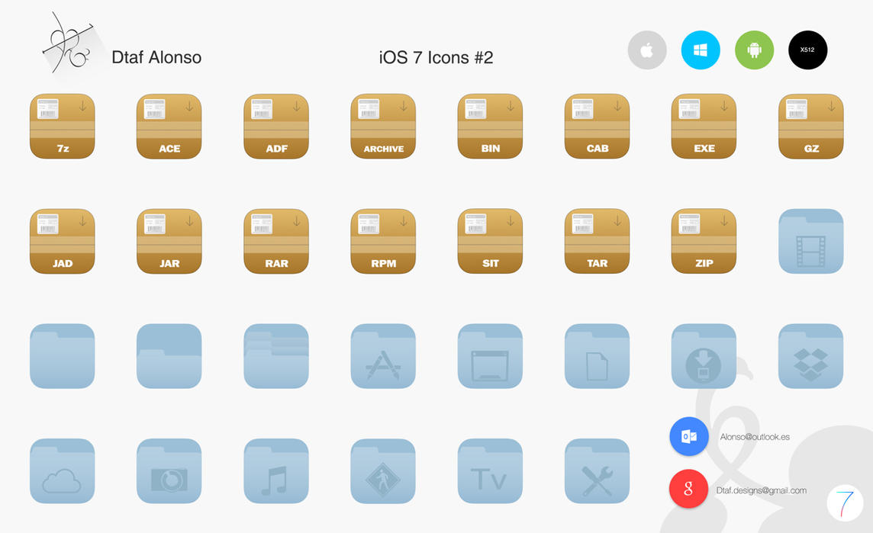Screen dimensions: 873x533
Task: Select the Dropbox folder icon
Action: [810, 356]
